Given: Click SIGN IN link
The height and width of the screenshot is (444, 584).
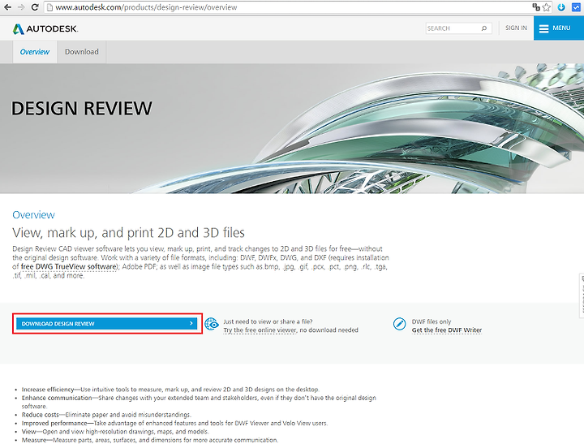Looking at the screenshot, I should pyautogui.click(x=516, y=28).
